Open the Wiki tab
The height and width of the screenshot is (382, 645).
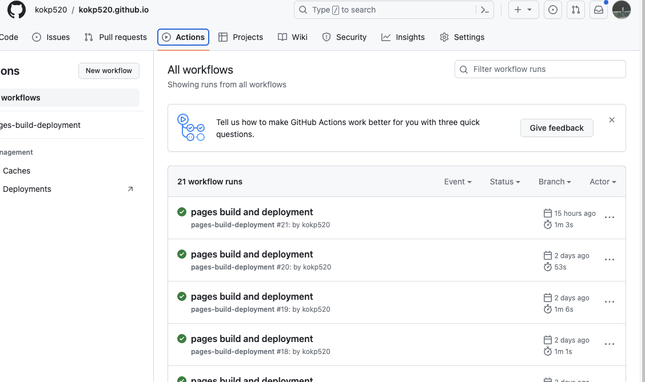coord(293,37)
